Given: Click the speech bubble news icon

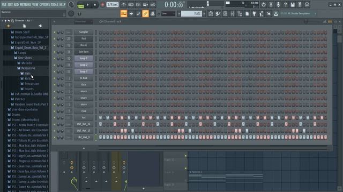Looking at the screenshot, I should 307,4.
